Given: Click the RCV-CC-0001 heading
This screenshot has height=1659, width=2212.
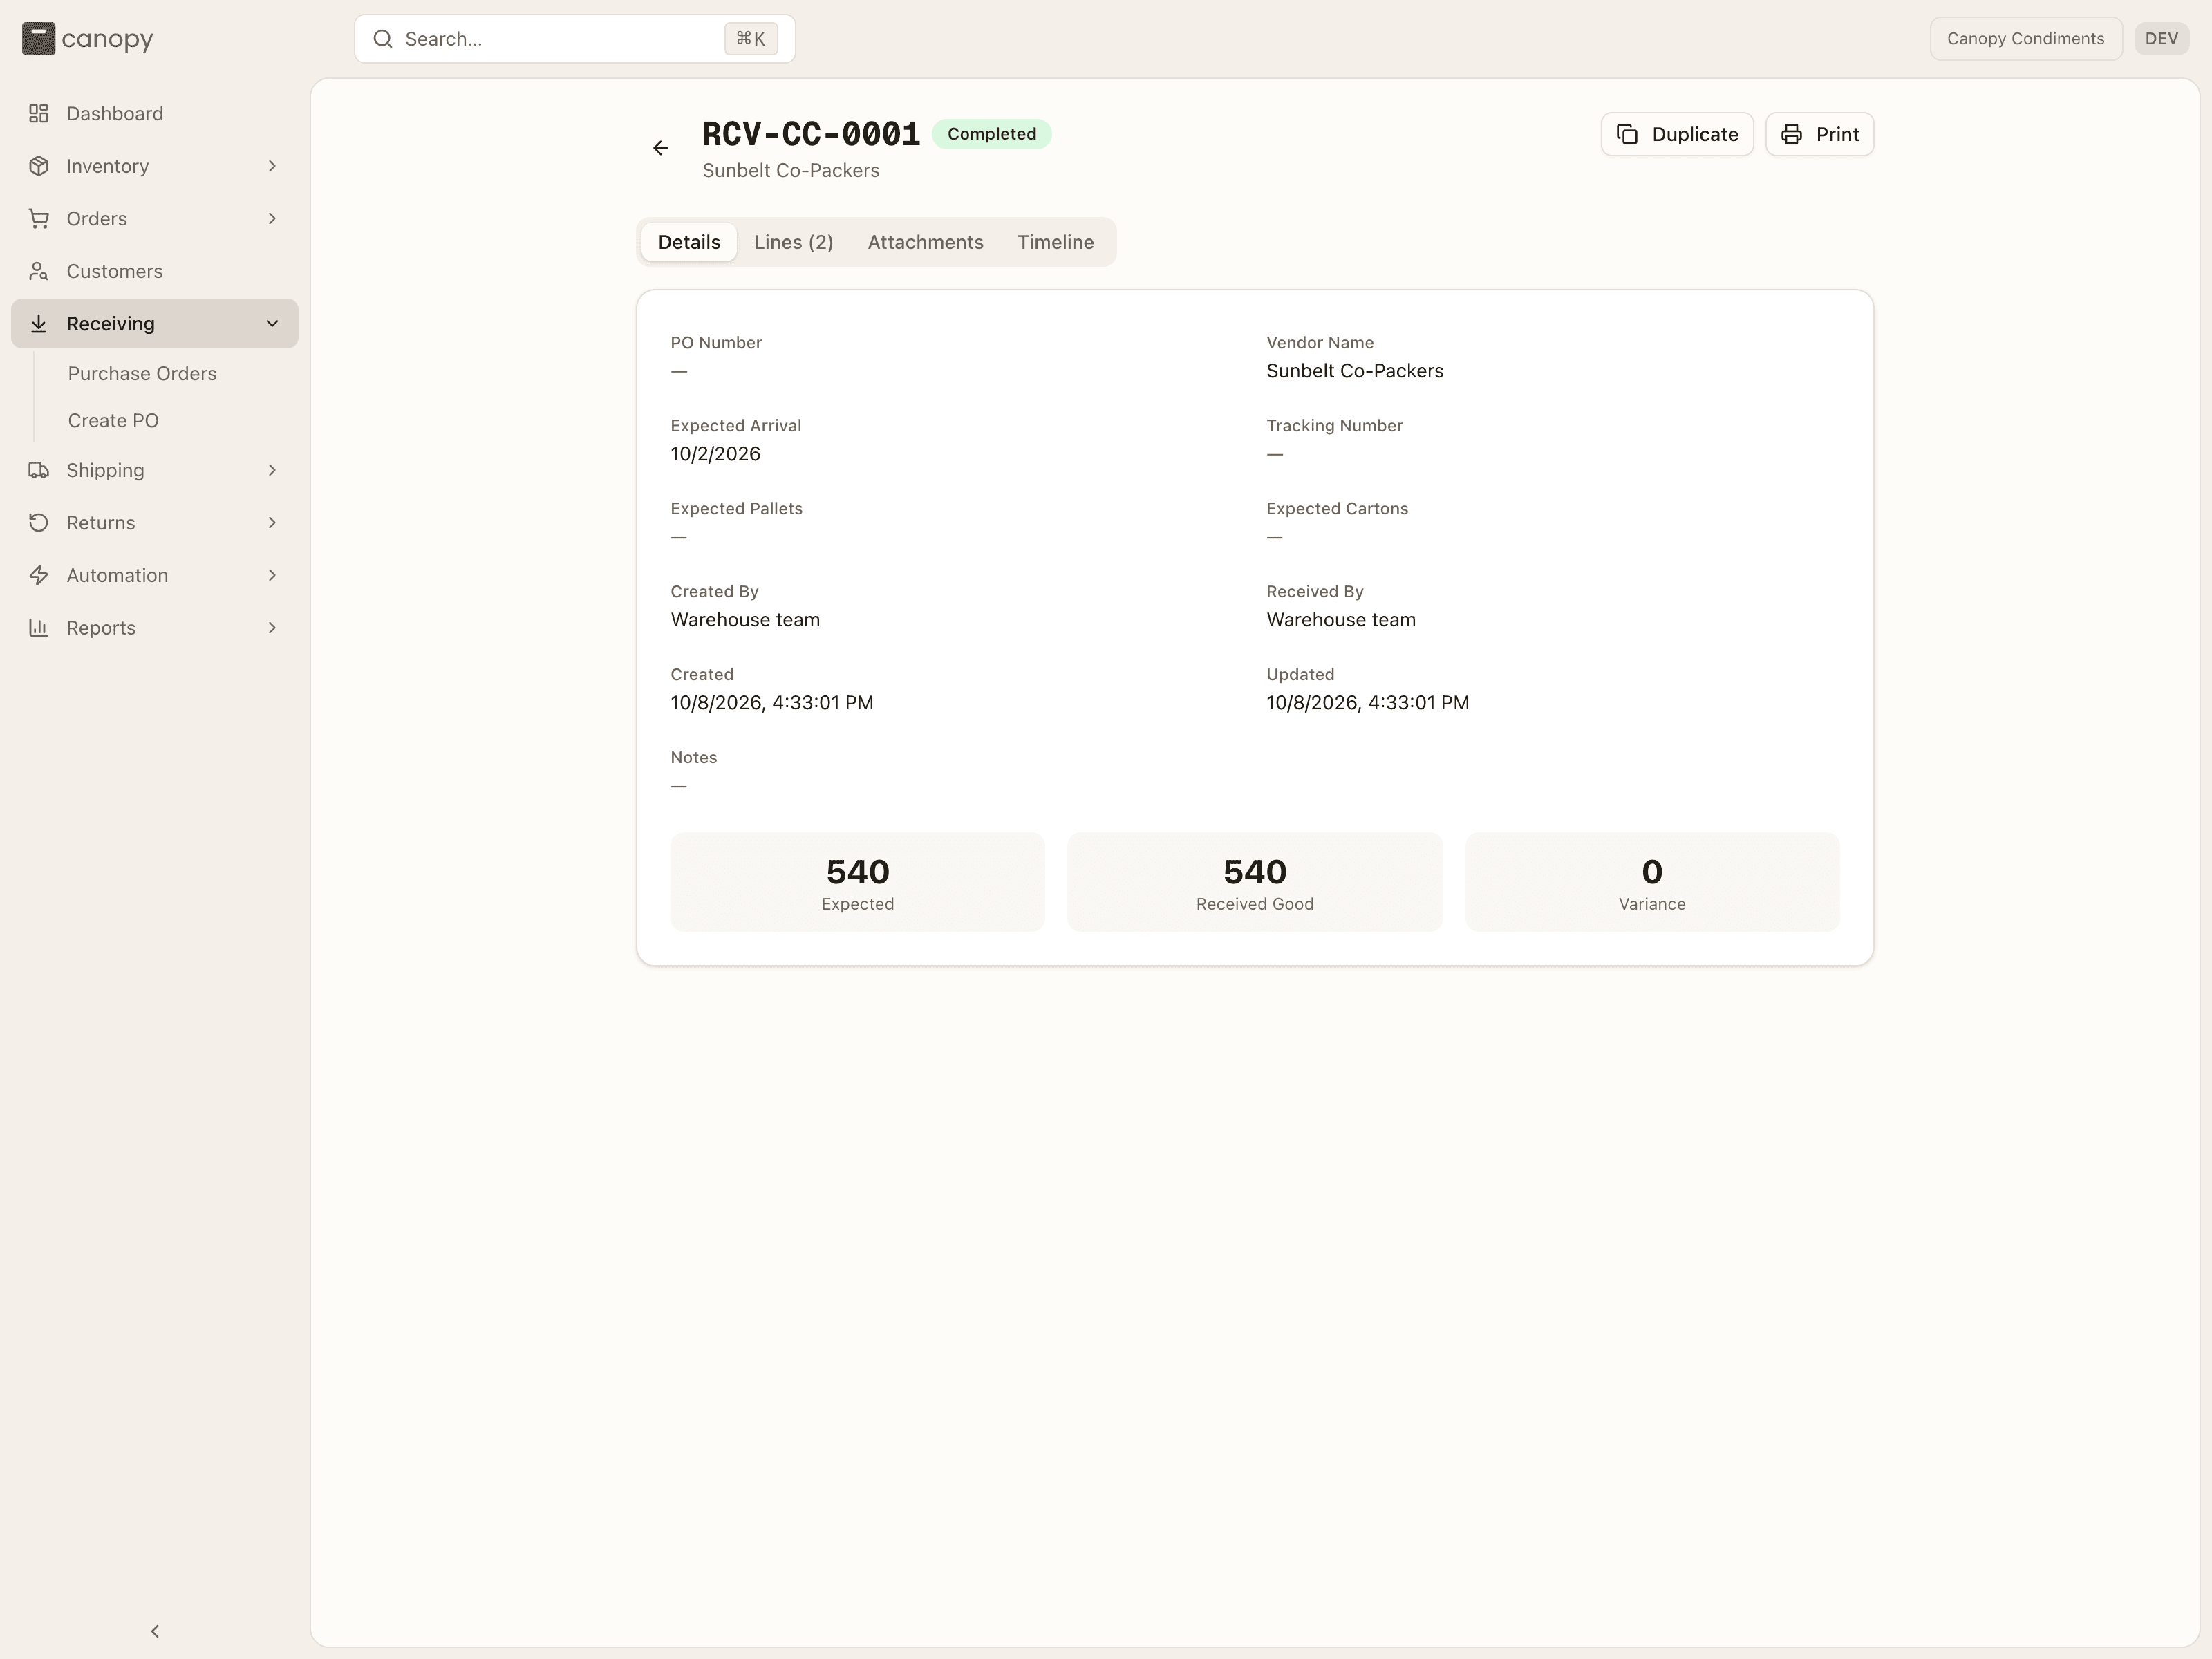Looking at the screenshot, I should tap(811, 134).
